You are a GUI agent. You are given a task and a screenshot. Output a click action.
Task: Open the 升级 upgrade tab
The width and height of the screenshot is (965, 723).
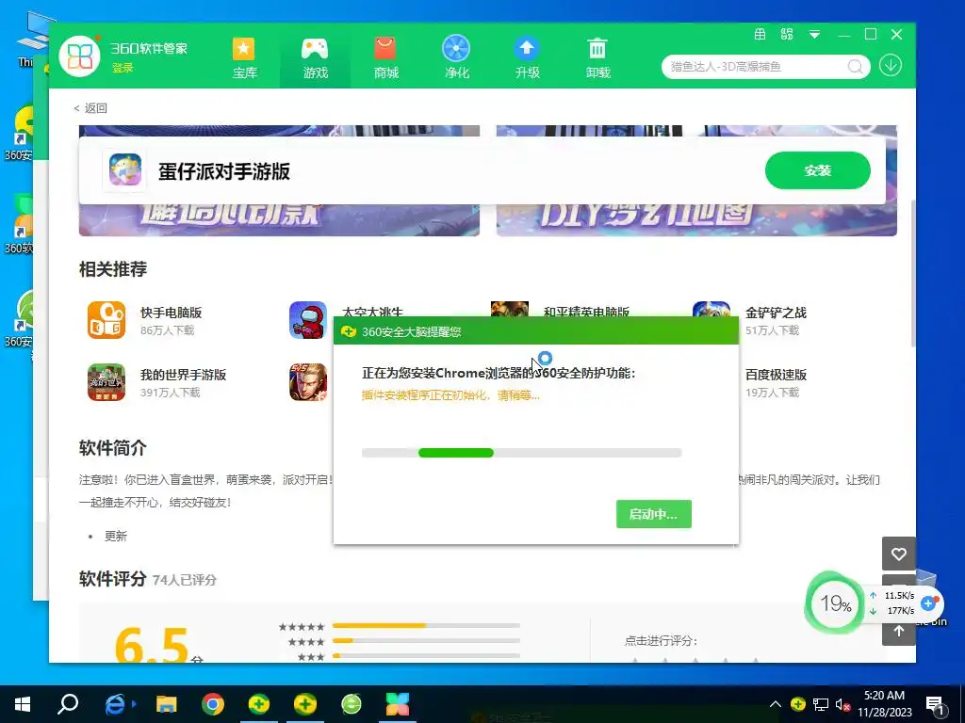tap(528, 59)
